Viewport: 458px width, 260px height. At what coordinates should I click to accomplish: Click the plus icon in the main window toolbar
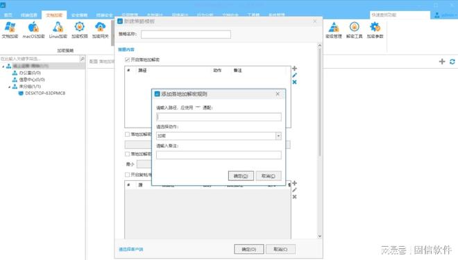tap(442, 61)
